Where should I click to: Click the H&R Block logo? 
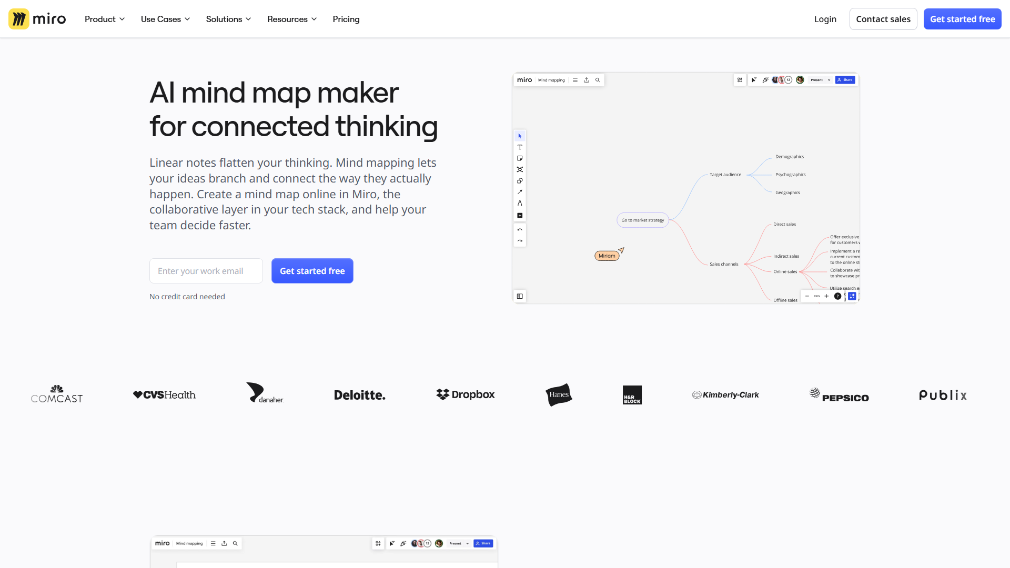(632, 395)
